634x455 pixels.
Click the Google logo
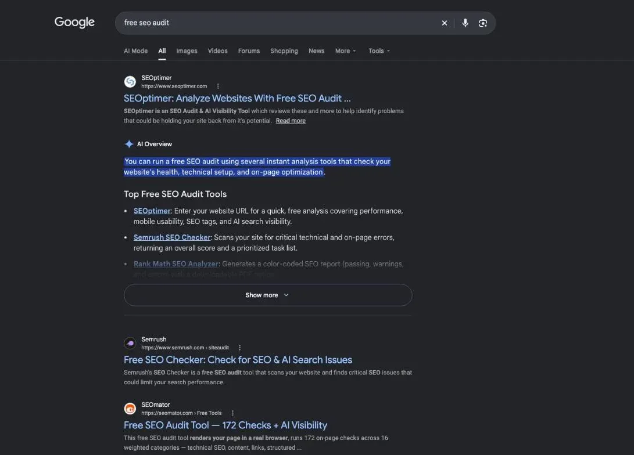pyautogui.click(x=74, y=22)
